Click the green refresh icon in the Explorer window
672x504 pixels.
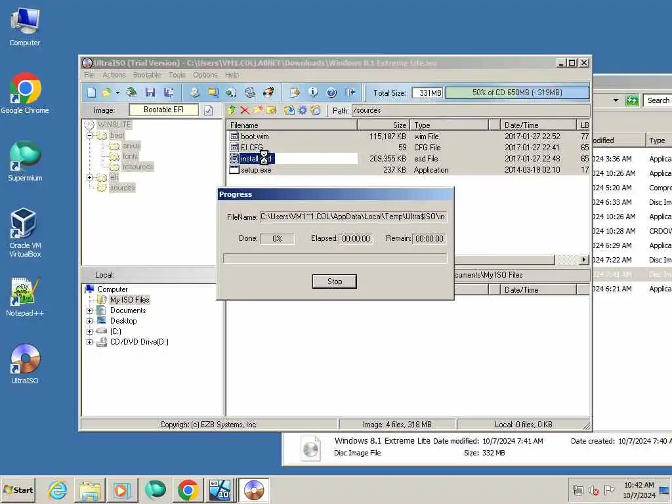pyautogui.click(x=632, y=100)
